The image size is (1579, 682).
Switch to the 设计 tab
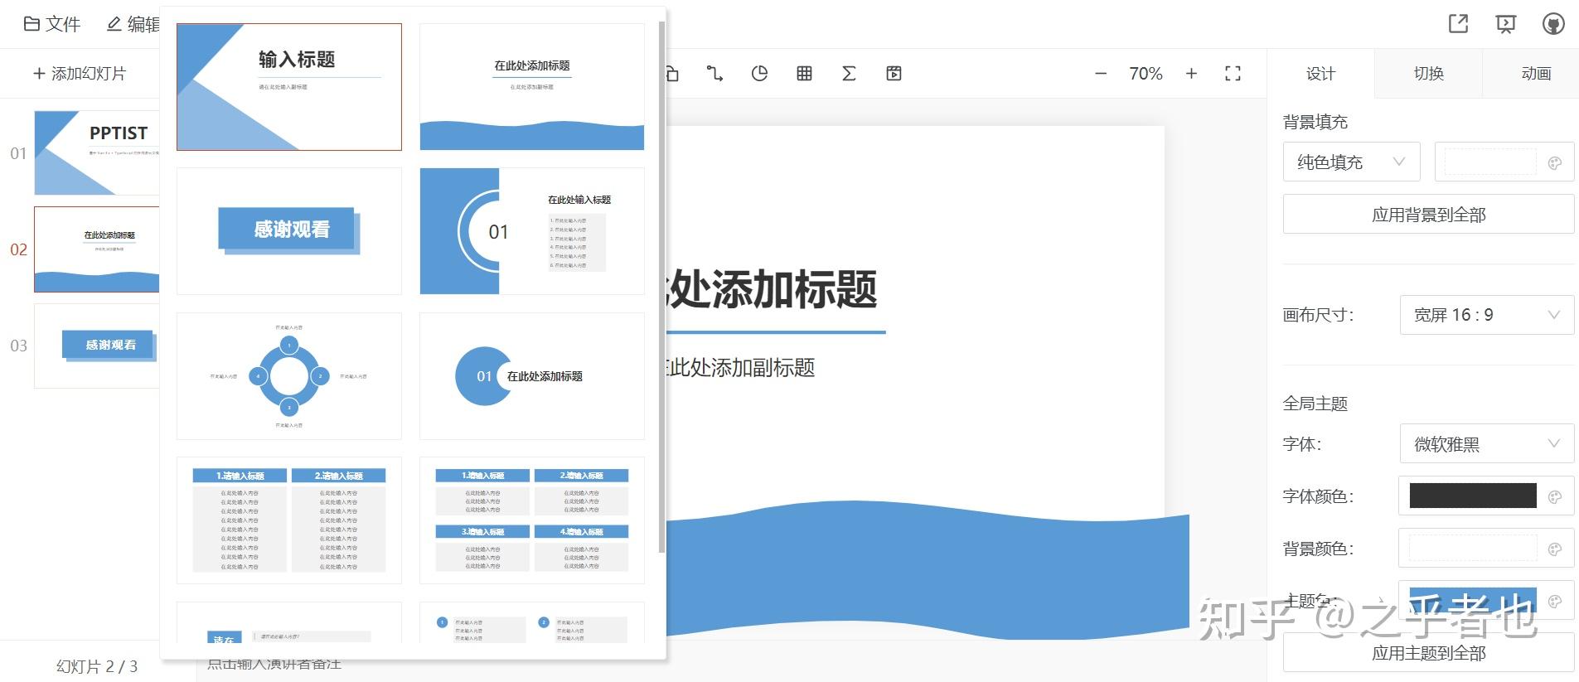(1320, 74)
